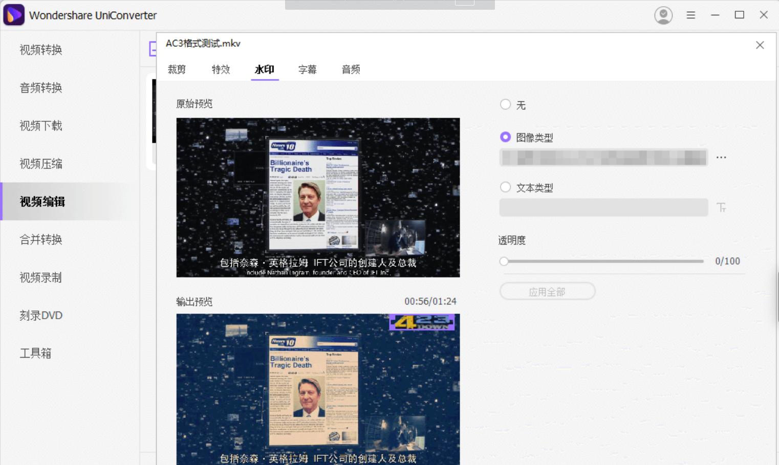Click the 透明度 slider handle
This screenshot has width=779, height=465.
click(504, 261)
